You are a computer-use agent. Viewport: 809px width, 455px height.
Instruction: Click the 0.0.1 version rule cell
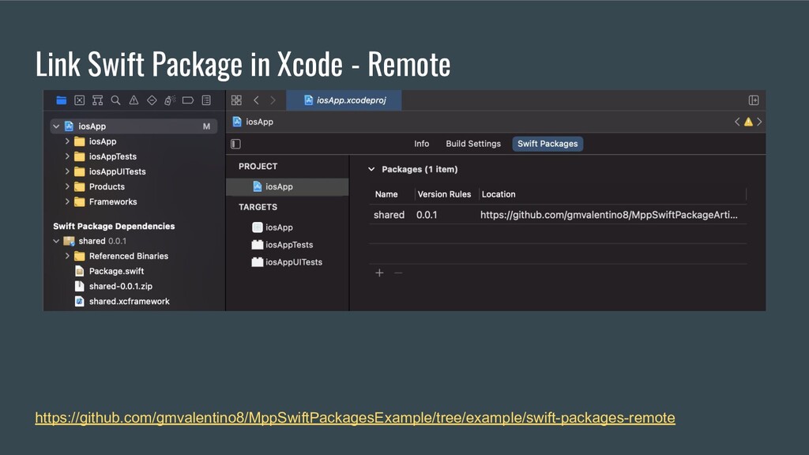point(427,215)
